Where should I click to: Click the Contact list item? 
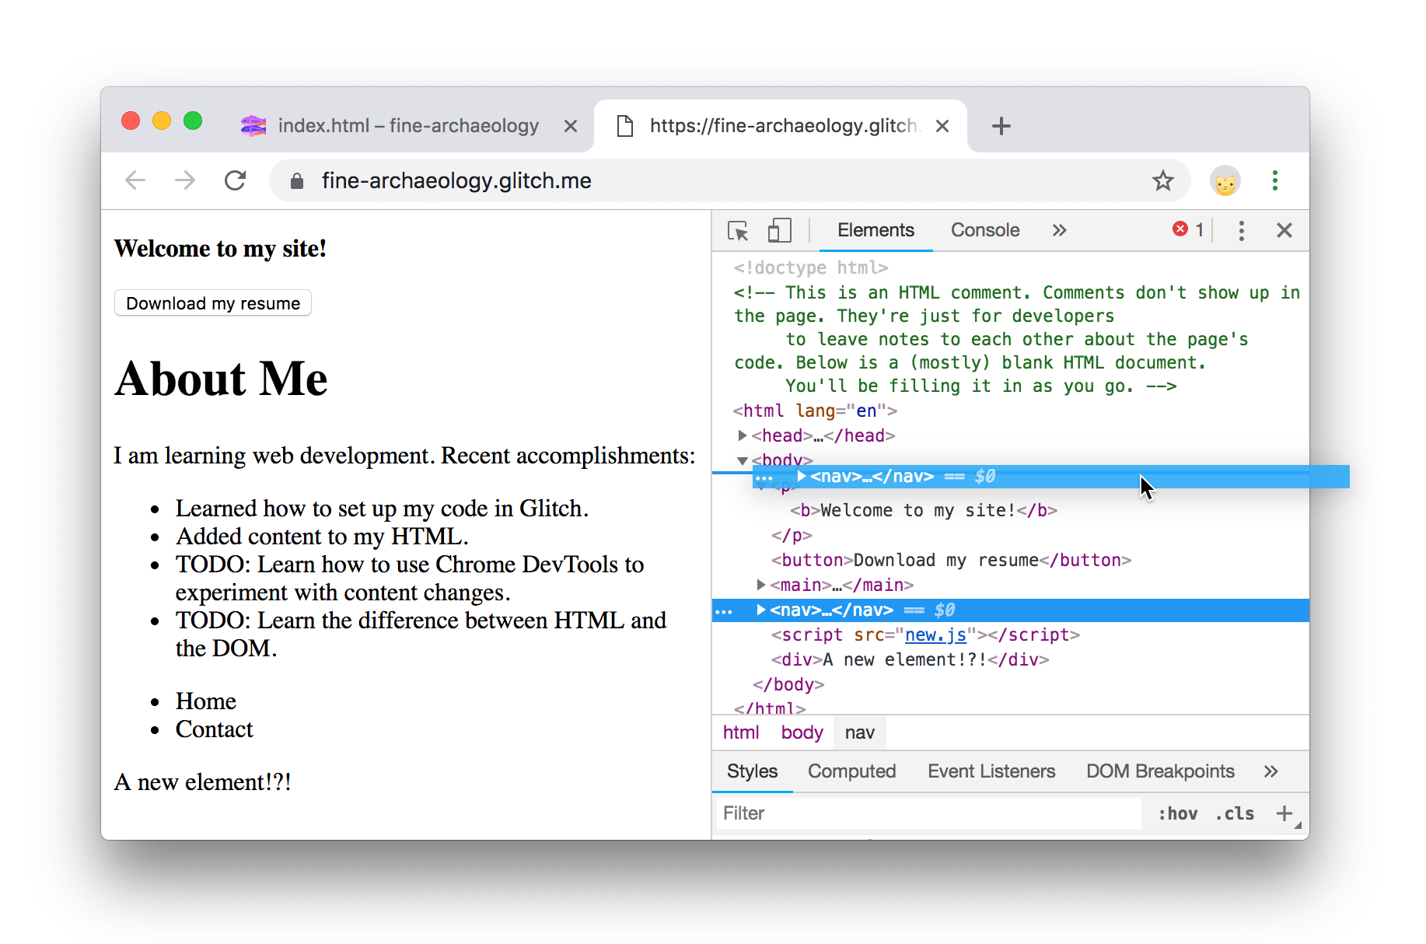tap(214, 729)
